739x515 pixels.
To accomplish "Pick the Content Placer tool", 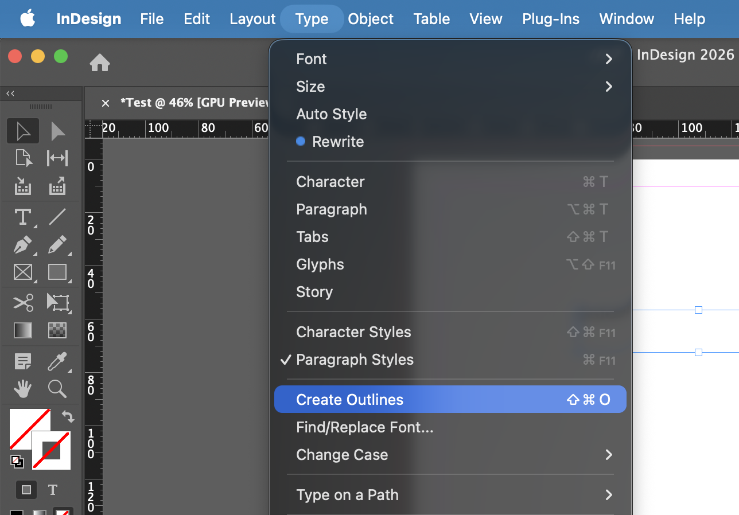I will point(57,185).
